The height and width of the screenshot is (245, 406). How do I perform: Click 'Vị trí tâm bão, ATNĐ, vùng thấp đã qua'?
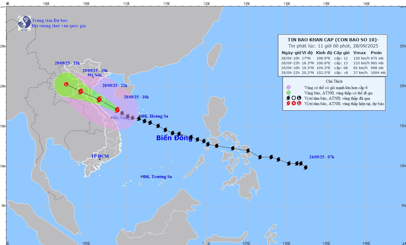click(x=337, y=98)
